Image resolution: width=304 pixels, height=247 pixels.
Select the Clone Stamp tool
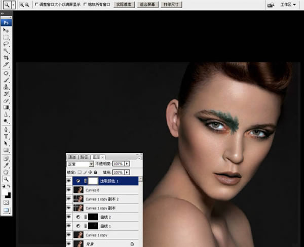[6, 87]
